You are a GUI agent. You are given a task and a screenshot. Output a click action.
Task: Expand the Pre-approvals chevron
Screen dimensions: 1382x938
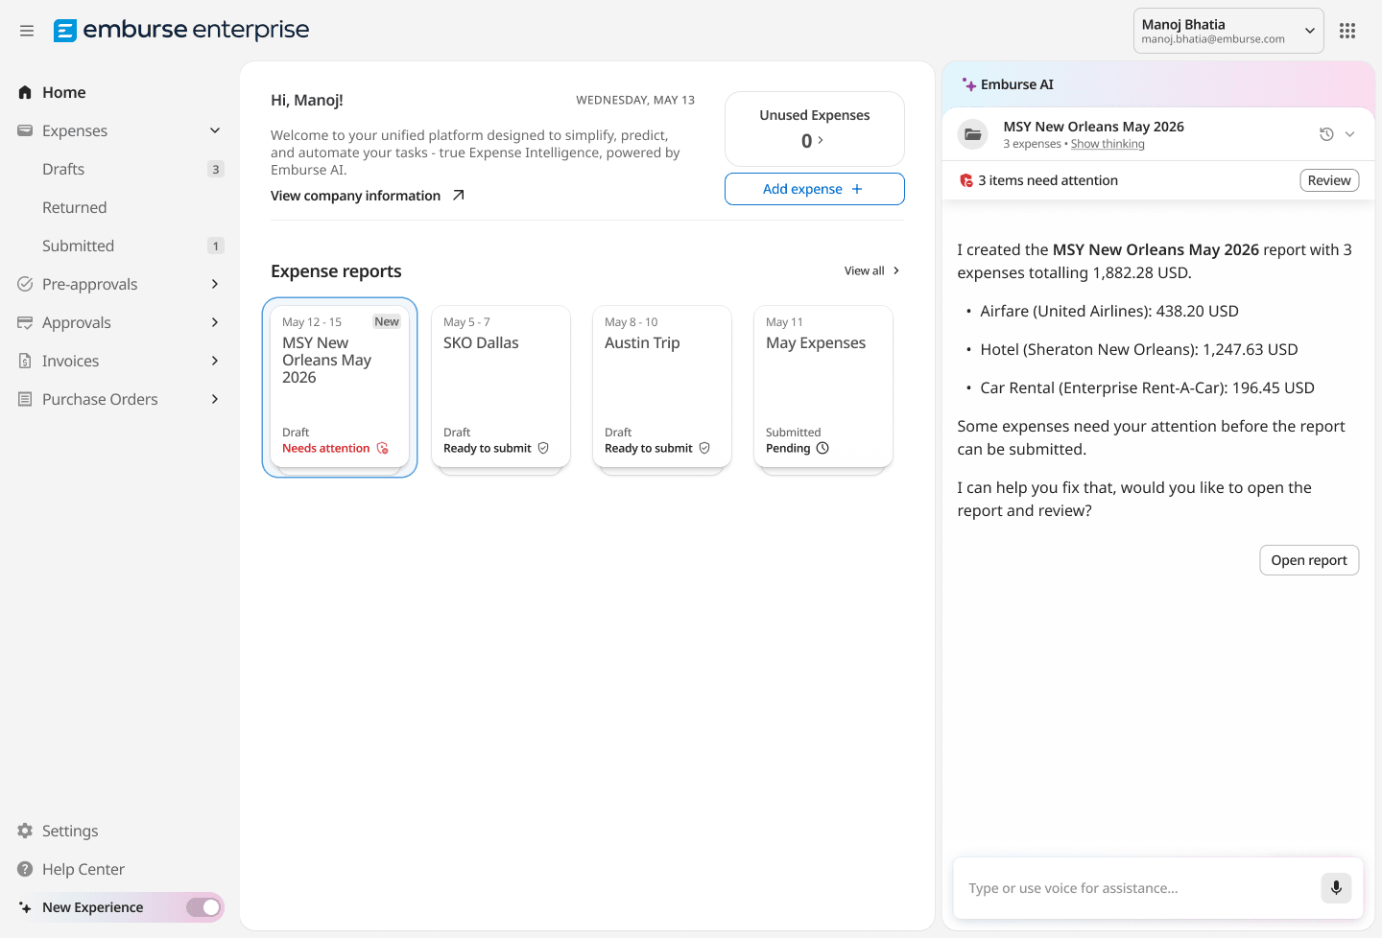click(215, 284)
